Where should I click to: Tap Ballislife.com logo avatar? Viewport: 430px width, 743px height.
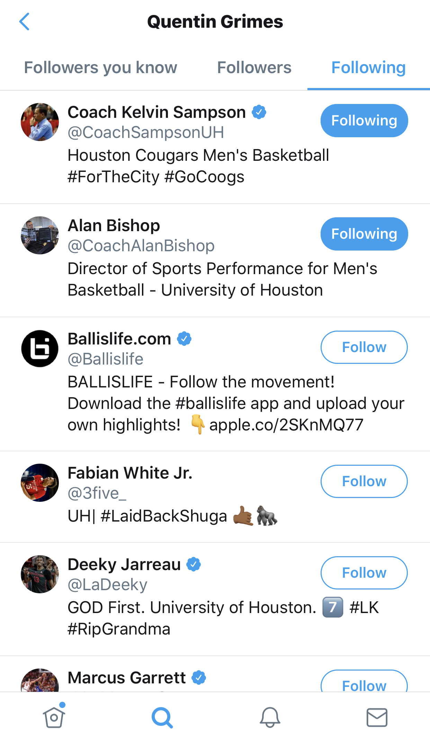click(x=40, y=349)
